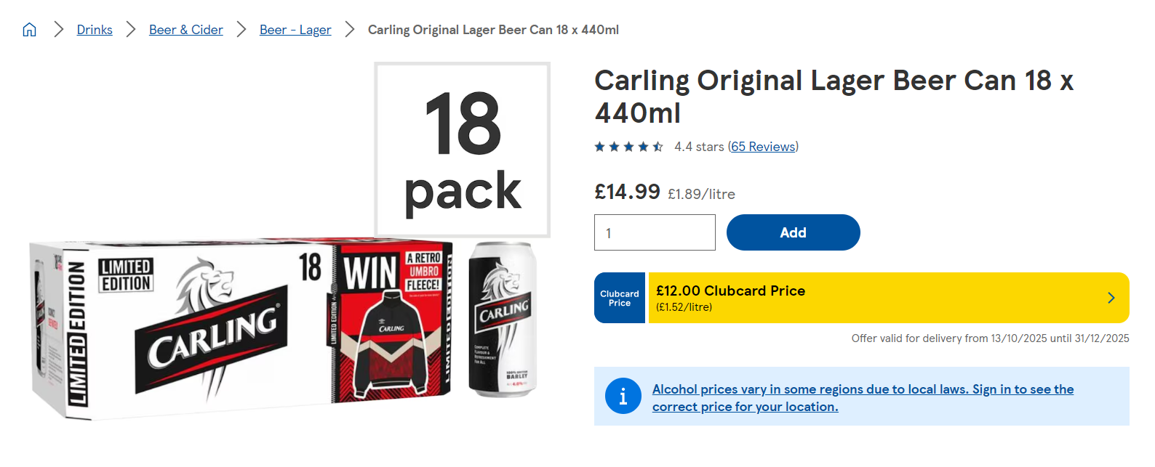Click the current product breadcrumb text
This screenshot has width=1155, height=467.
point(493,30)
